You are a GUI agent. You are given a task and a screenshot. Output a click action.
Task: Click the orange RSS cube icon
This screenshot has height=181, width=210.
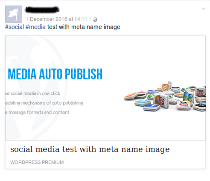click(165, 87)
